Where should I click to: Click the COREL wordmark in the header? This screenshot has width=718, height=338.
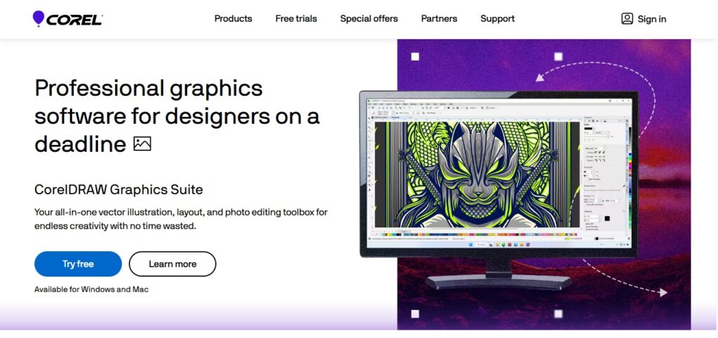pos(74,20)
